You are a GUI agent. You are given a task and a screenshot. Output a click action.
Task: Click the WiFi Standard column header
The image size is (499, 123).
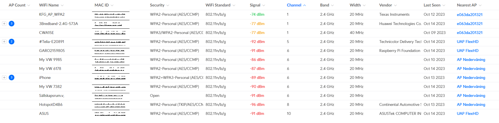click(218, 5)
